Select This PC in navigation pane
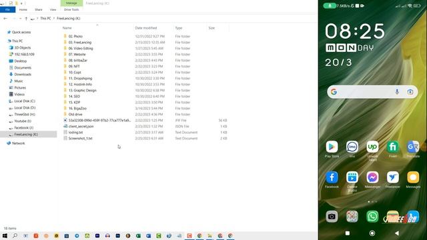Image resolution: width=427 pixels, height=240 pixels. [x=17, y=41]
